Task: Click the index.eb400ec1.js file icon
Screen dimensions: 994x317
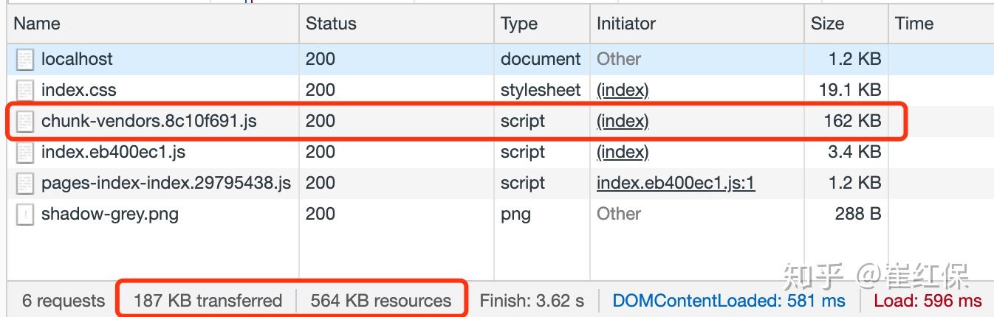Action: click(x=25, y=153)
